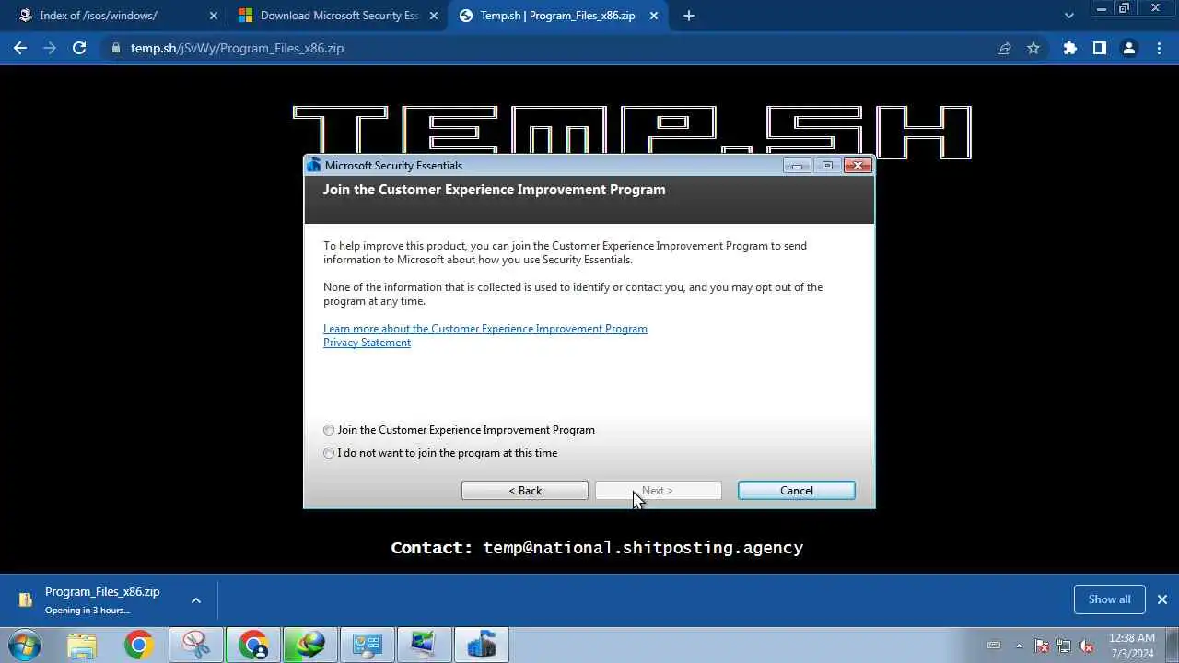Toggle Chrome side panel
Screen dimensions: 1179x663
click(1100, 48)
